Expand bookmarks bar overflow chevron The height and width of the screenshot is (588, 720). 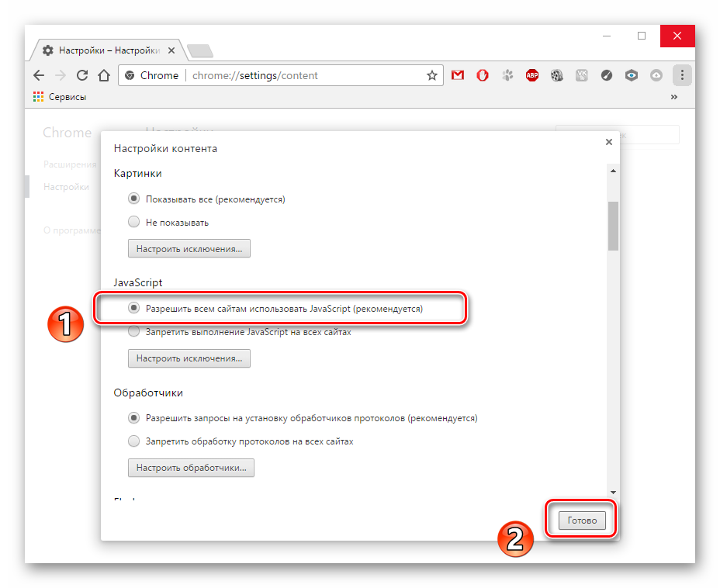[x=673, y=97]
